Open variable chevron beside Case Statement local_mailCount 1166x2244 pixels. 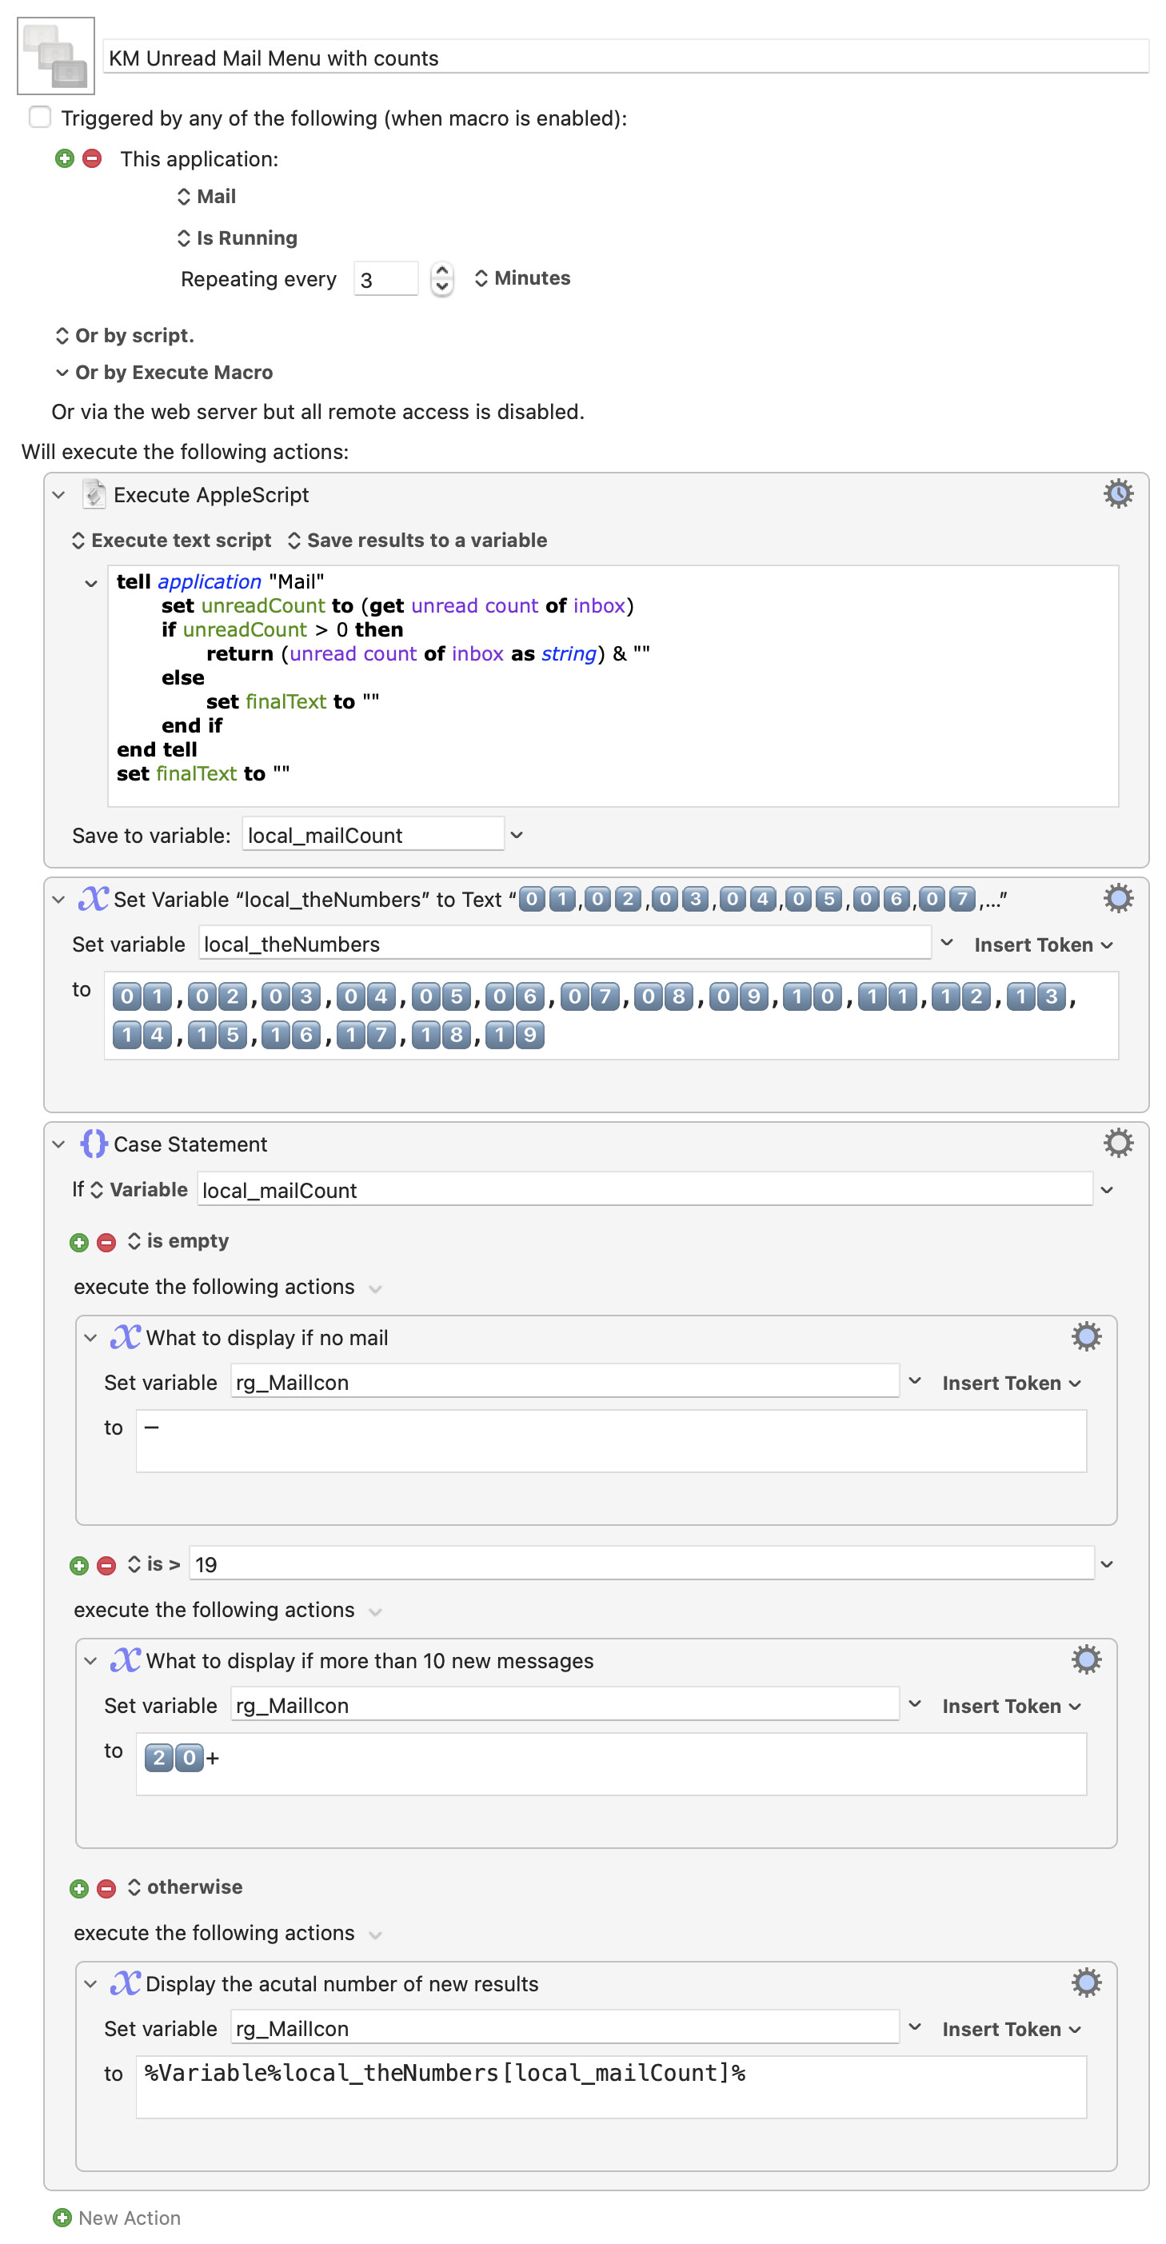[x=1107, y=1190]
